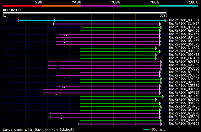201x132 pixels.
Task: Click the UniRef100_C0G2Z9 entry
Action: click(x=184, y=65)
